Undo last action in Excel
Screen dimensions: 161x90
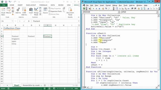point(10,2)
